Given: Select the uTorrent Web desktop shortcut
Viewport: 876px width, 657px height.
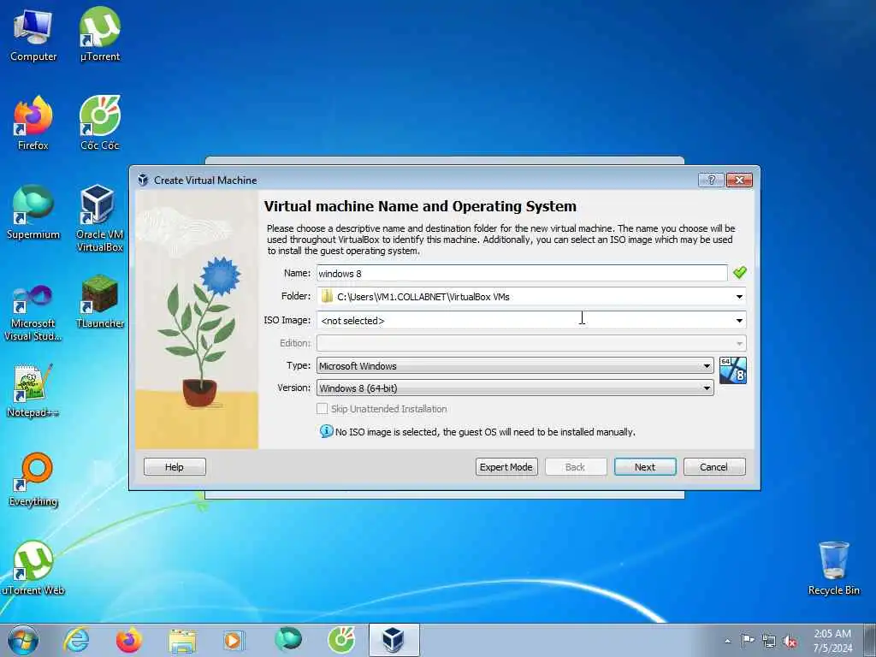Looking at the screenshot, I should click(33, 568).
